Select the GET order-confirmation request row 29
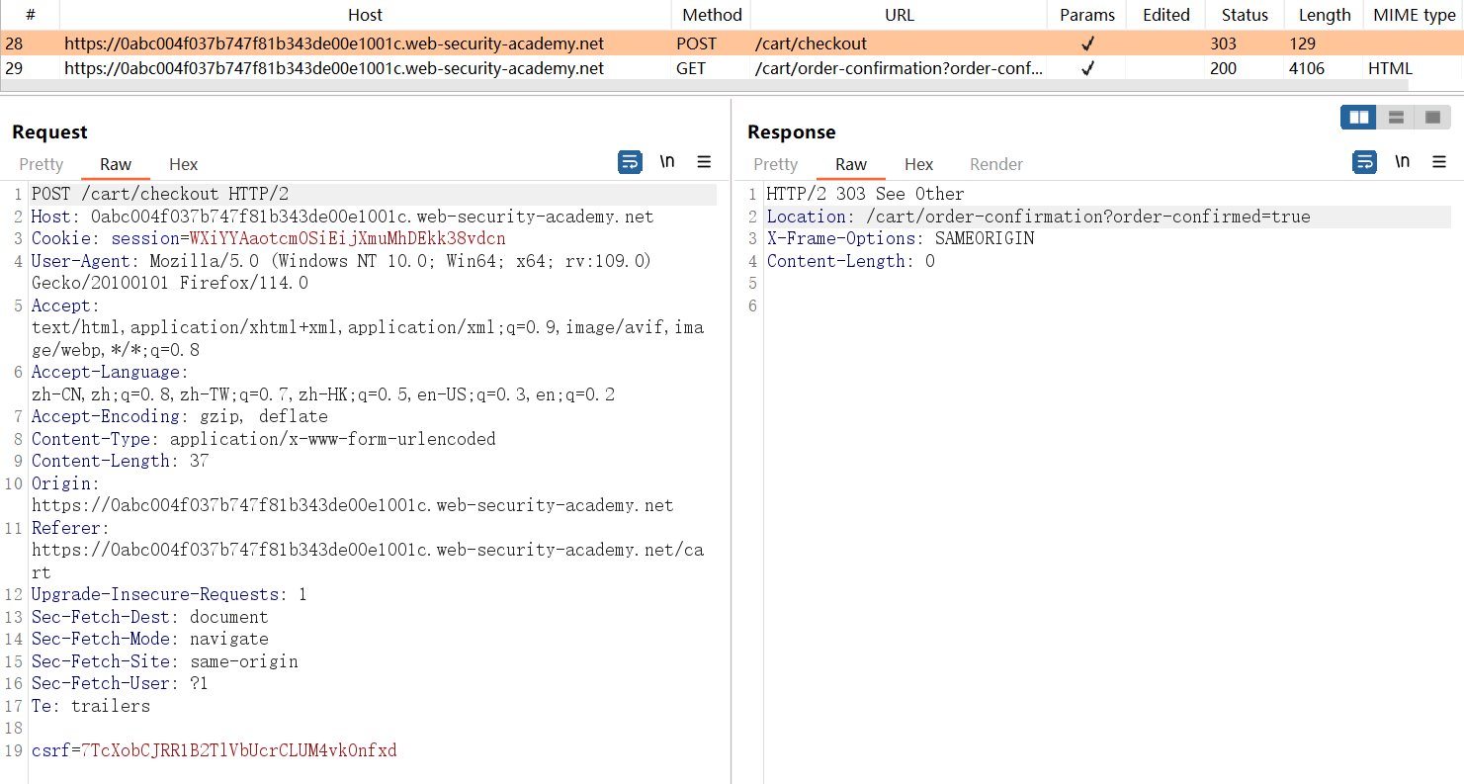Image resolution: width=1464 pixels, height=784 pixels. click(x=334, y=68)
